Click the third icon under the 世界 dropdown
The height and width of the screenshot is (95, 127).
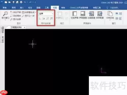[47, 18]
